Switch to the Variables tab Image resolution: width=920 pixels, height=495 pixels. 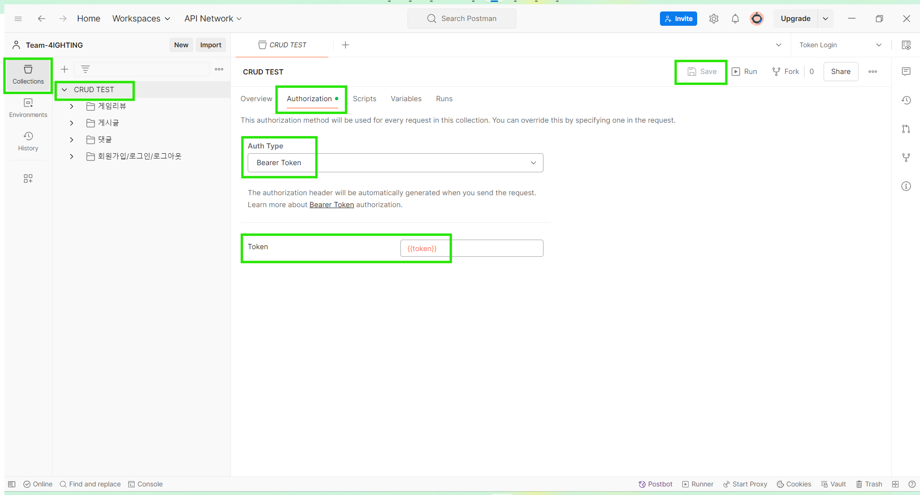point(406,99)
